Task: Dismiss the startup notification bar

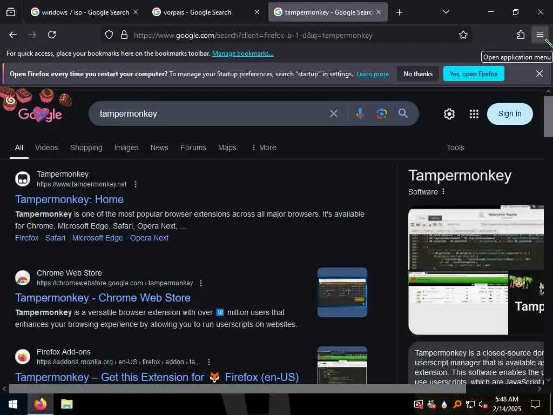Action: pos(539,73)
